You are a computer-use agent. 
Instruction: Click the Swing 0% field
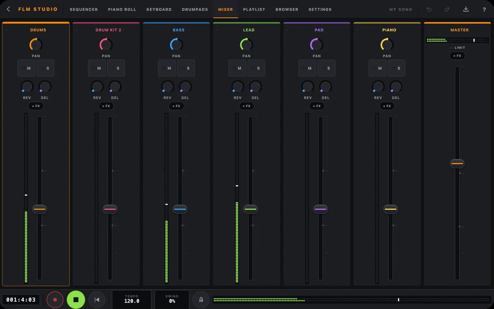172,299
